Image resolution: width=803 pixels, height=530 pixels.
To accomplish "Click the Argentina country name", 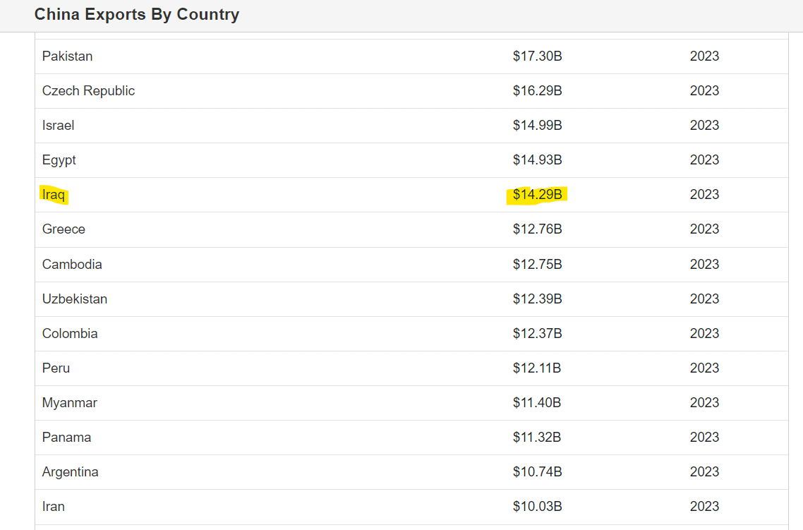I will point(70,472).
